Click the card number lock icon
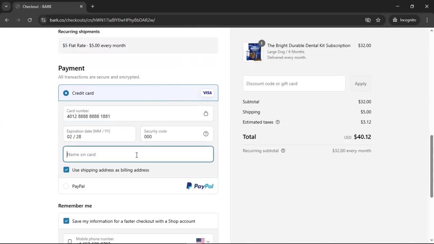The width and height of the screenshot is (434, 244). tap(206, 114)
